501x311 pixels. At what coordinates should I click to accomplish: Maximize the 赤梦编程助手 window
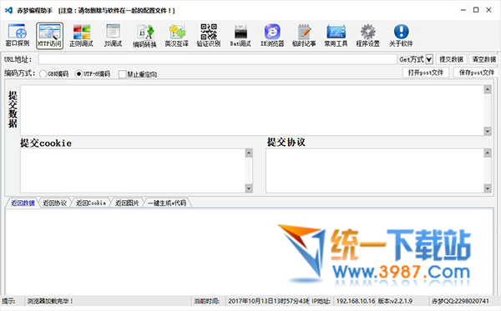pos(476,10)
